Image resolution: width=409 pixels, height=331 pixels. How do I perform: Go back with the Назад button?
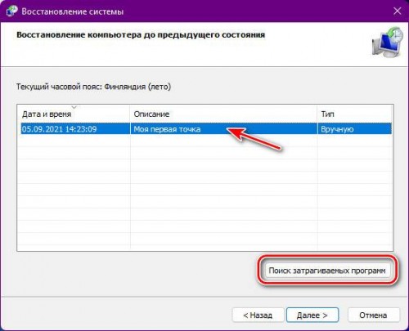coord(258,315)
